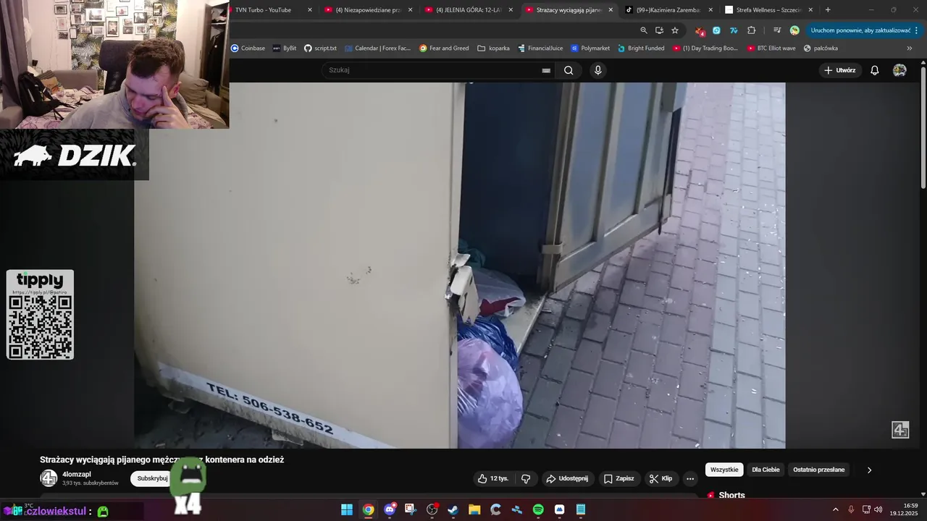Open Bright Funded bookmark
This screenshot has width=927, height=521.
pyautogui.click(x=641, y=48)
